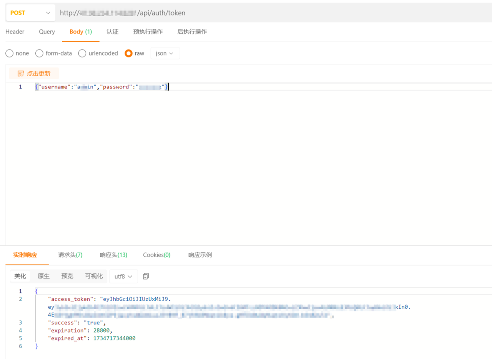Open the Query tab
Screen dimensions: 492x359
coord(47,32)
